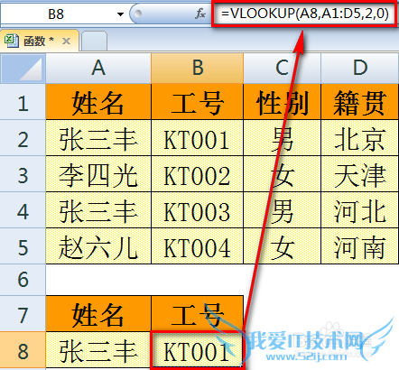This screenshot has width=399, height=370.
Task: Click cell D4 containing 河北
Action: point(360,209)
